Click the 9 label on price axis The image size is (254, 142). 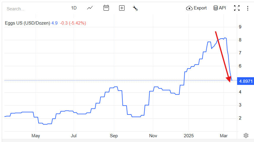240,27
